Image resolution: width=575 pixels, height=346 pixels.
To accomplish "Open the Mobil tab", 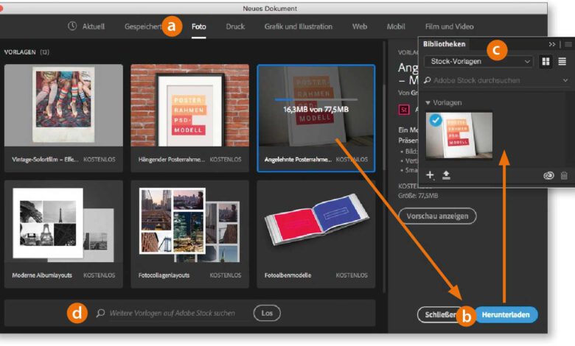I will tap(396, 27).
